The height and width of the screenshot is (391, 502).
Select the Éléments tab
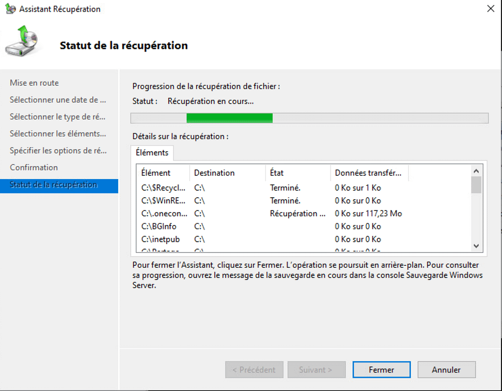(x=152, y=153)
